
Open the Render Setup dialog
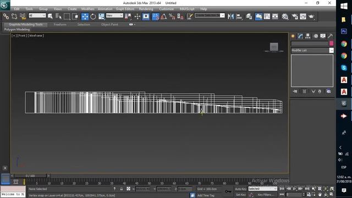point(295,16)
